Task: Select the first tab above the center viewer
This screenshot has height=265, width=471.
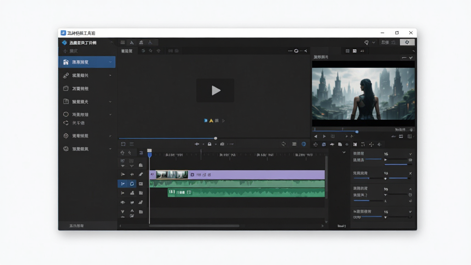Action: [127, 51]
